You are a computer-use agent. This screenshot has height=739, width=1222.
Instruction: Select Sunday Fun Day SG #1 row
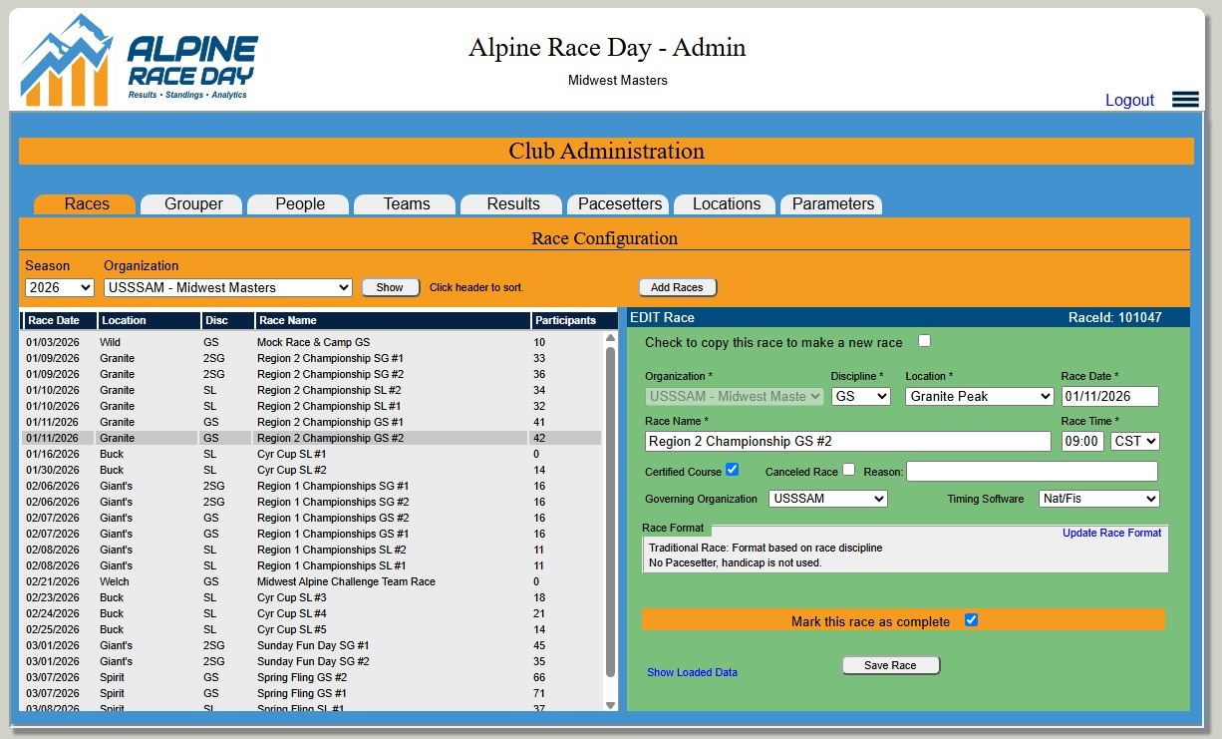[x=312, y=645]
